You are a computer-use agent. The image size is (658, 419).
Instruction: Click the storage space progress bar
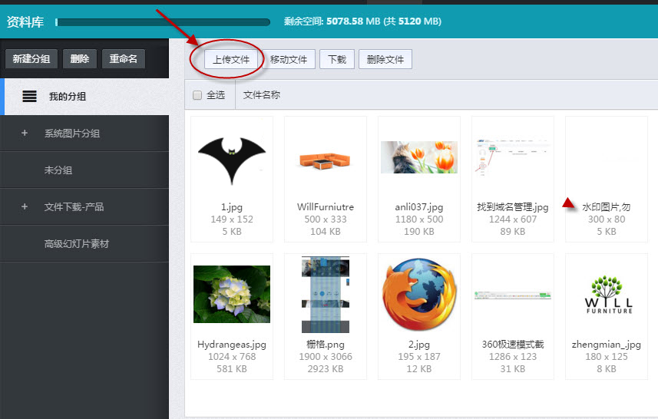(x=162, y=22)
